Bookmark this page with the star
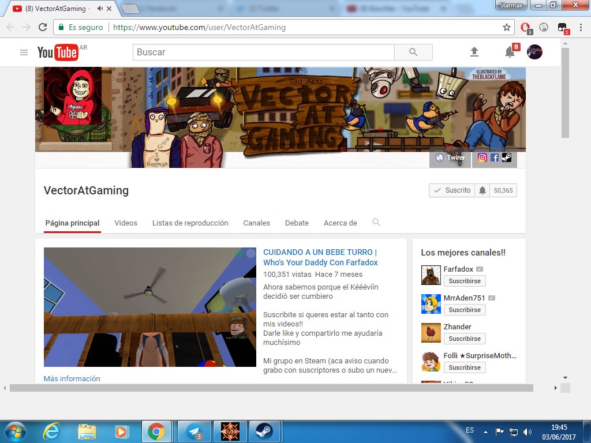The height and width of the screenshot is (443, 591). pos(507,27)
